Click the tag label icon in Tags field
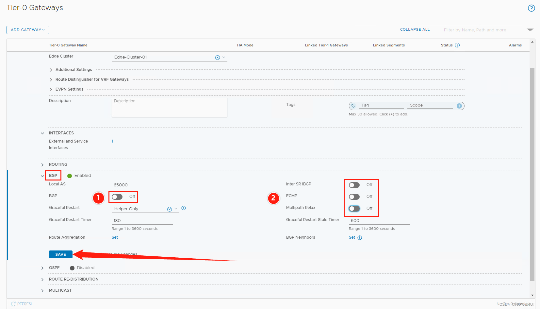540x309 pixels. pyautogui.click(x=353, y=106)
